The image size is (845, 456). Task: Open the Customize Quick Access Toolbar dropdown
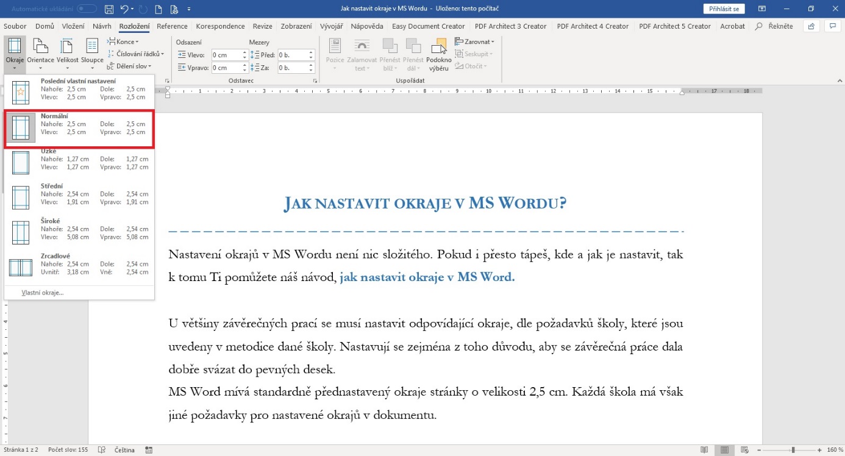click(x=189, y=9)
